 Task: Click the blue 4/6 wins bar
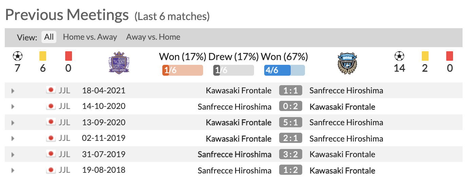(285, 70)
